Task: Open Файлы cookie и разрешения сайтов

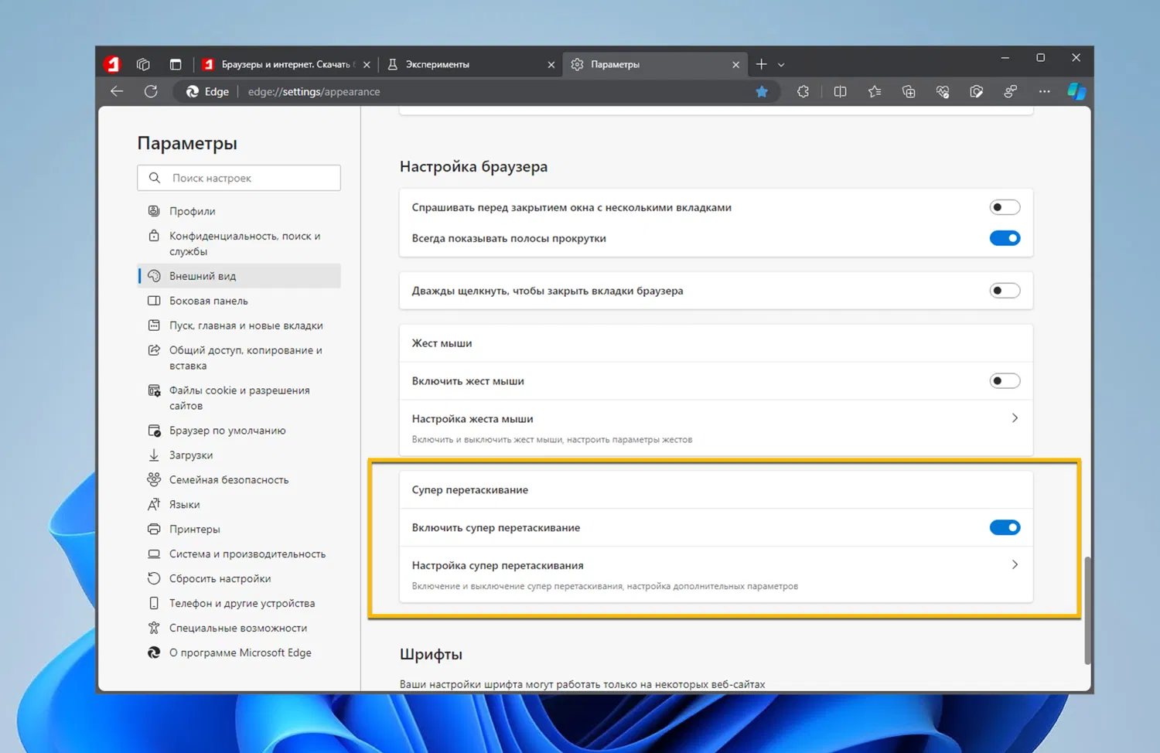Action: point(239,398)
